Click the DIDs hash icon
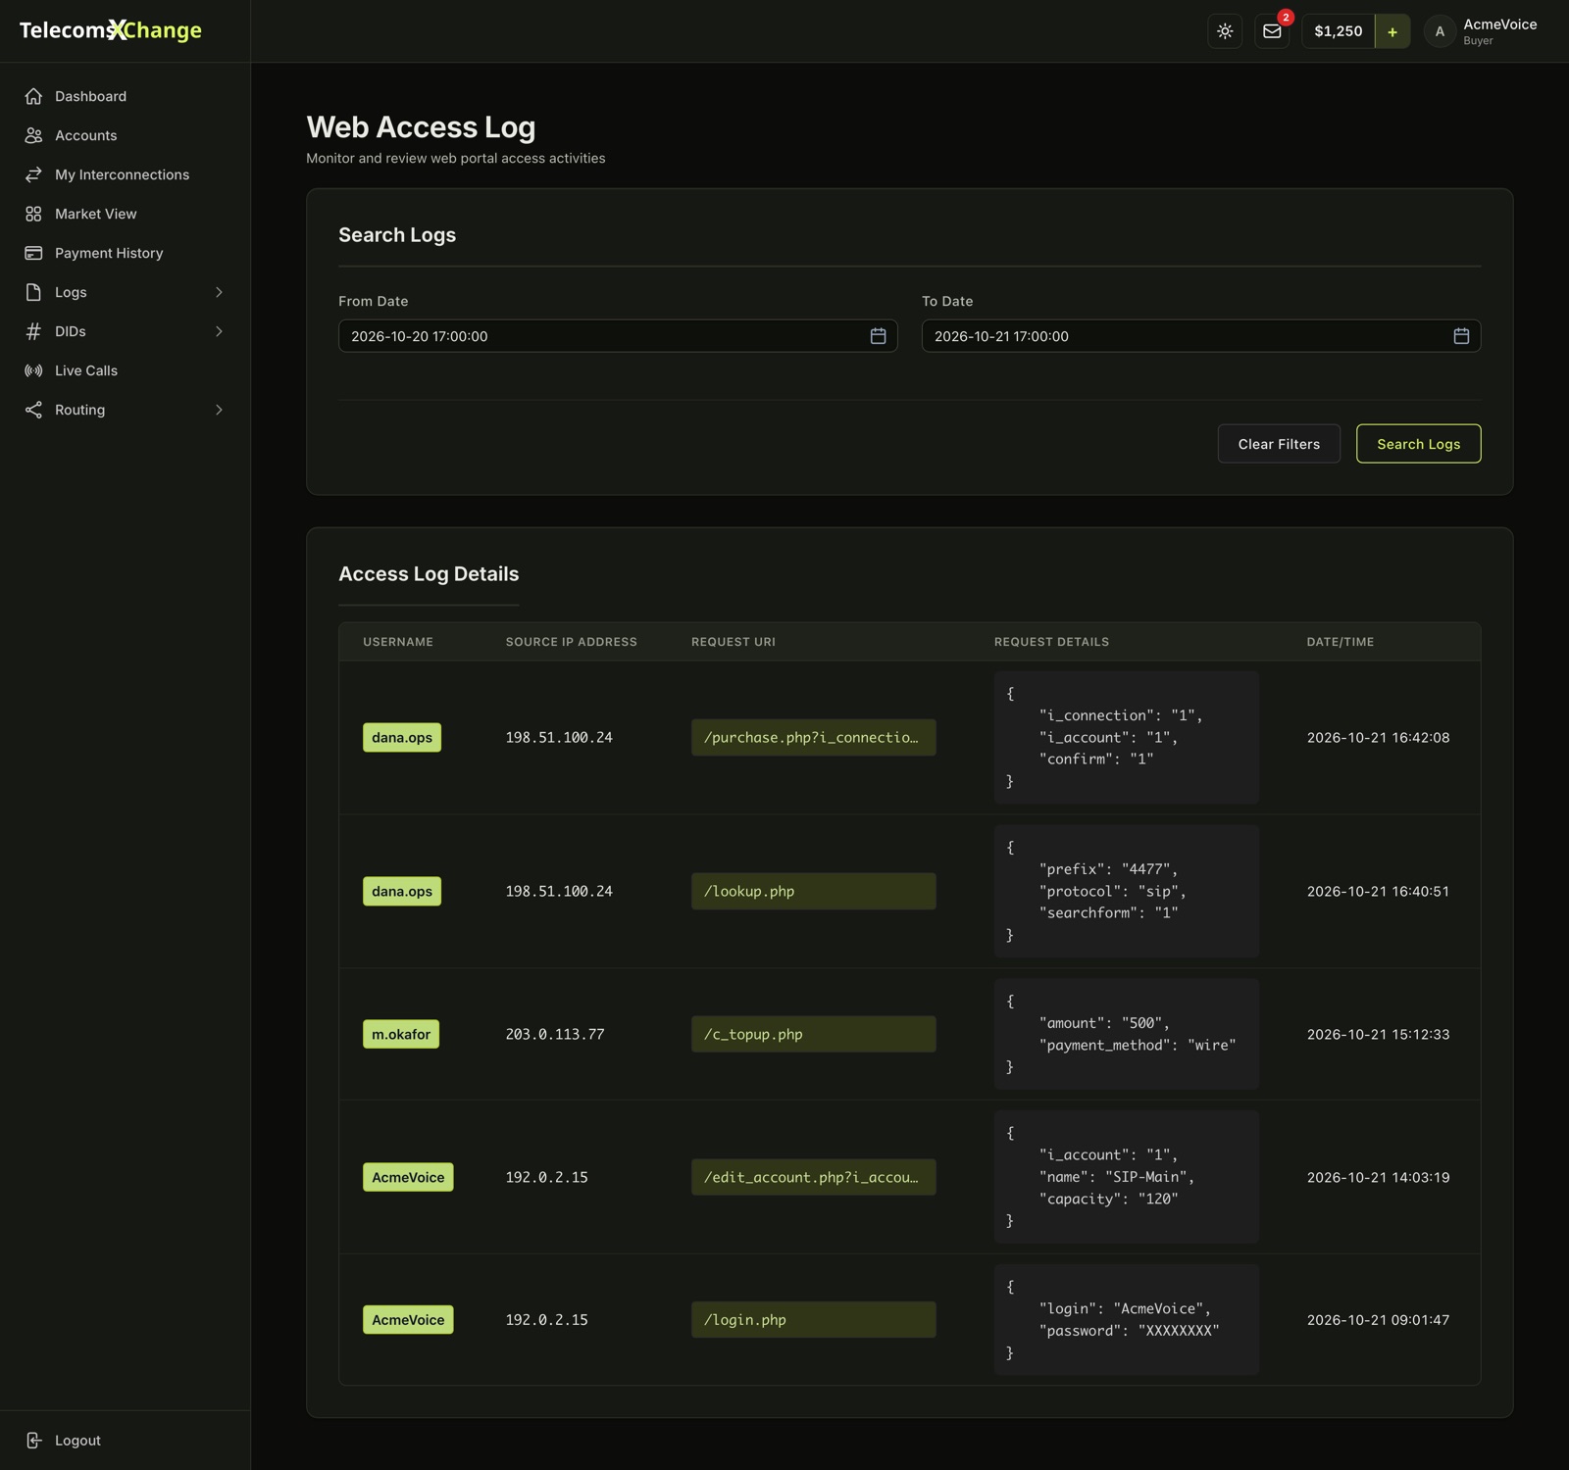 point(33,331)
